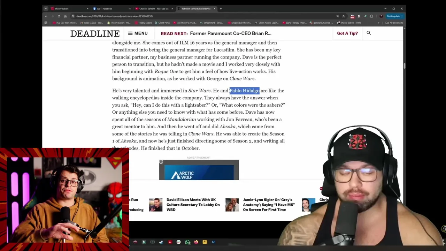Reload the Deadline page
The width and height of the screenshot is (446, 251).
(59, 16)
